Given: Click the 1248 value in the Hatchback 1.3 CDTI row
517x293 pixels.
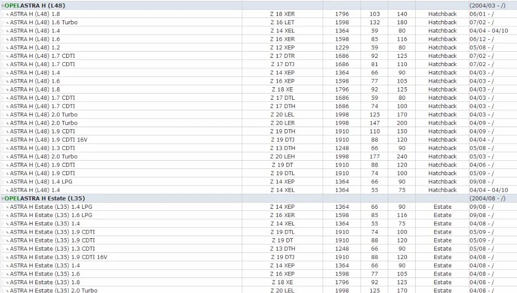Looking at the screenshot, I should tap(342, 148).
